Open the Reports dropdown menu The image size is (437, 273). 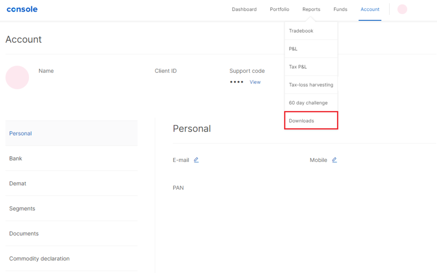point(311,9)
